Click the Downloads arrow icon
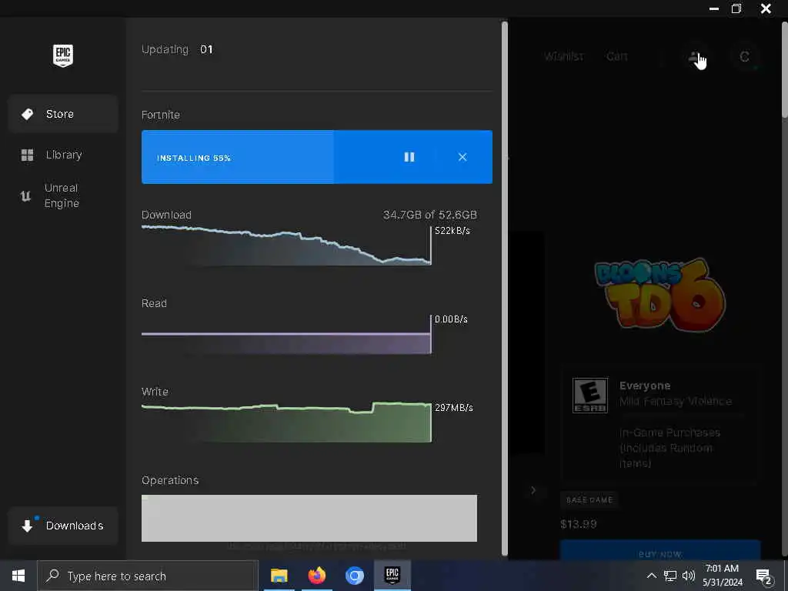 (27, 526)
